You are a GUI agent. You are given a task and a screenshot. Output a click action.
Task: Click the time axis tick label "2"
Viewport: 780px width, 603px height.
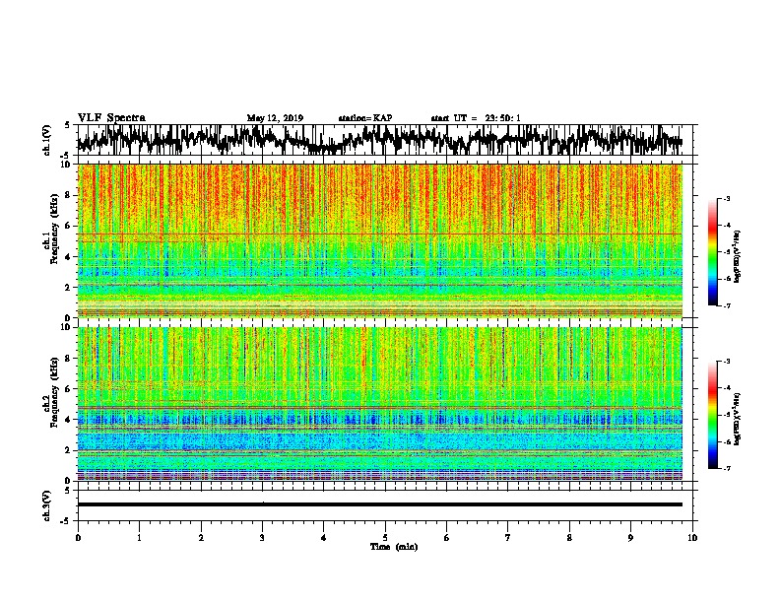point(201,538)
